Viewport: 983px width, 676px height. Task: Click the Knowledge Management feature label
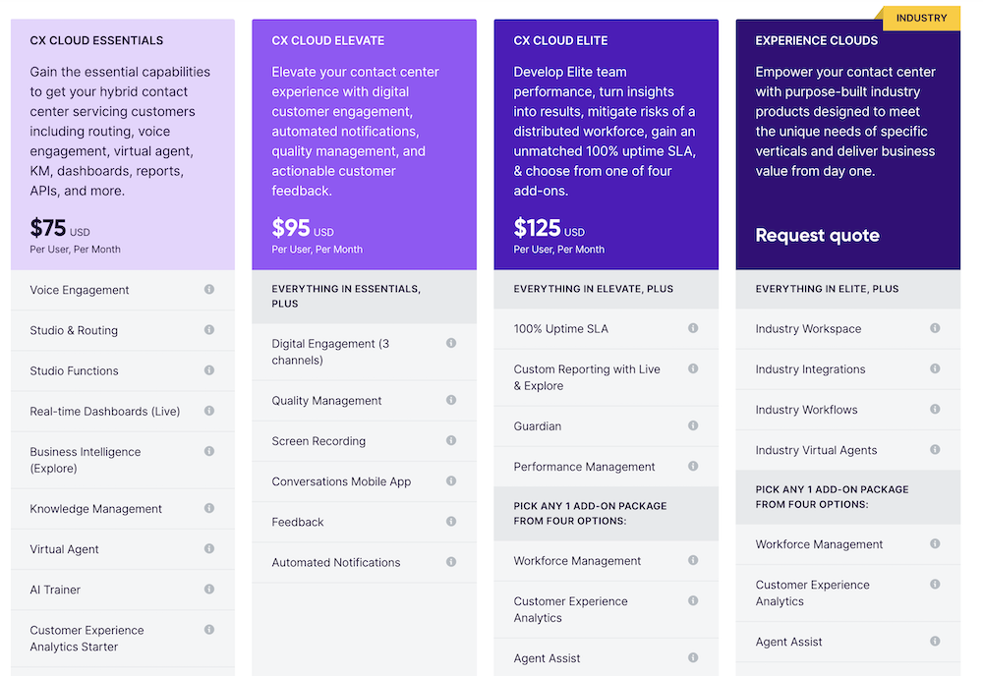(96, 509)
